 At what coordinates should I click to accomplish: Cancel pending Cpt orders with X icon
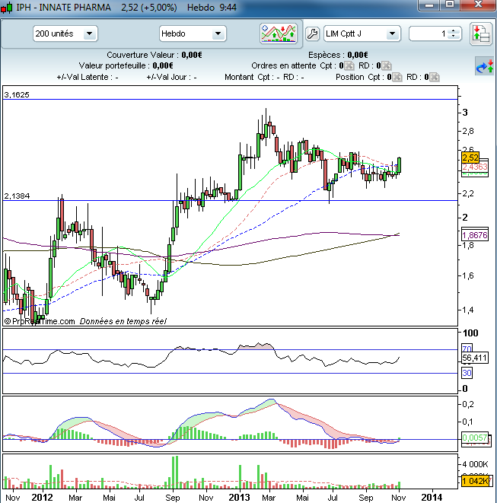pyautogui.click(x=349, y=65)
